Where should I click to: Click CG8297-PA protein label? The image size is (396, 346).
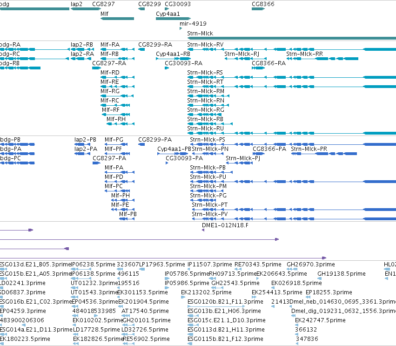pos(109,158)
